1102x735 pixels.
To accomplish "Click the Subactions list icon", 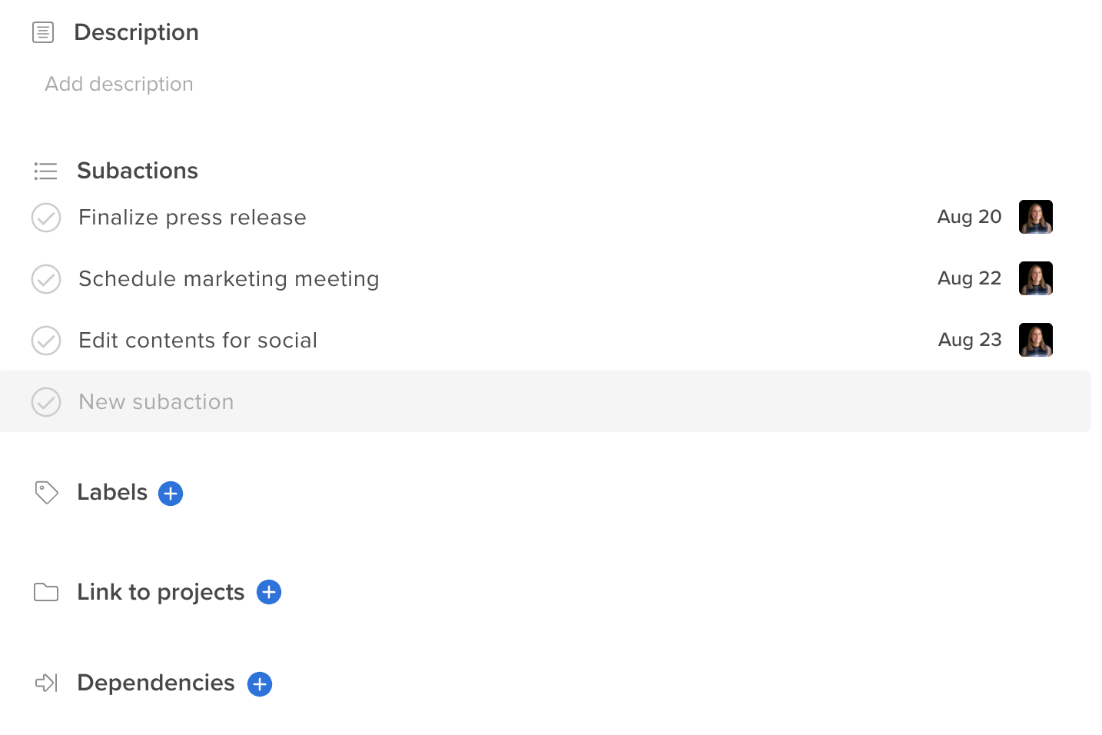I will pos(45,171).
